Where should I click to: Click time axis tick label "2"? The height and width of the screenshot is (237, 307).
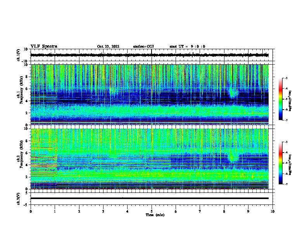coord(79,211)
